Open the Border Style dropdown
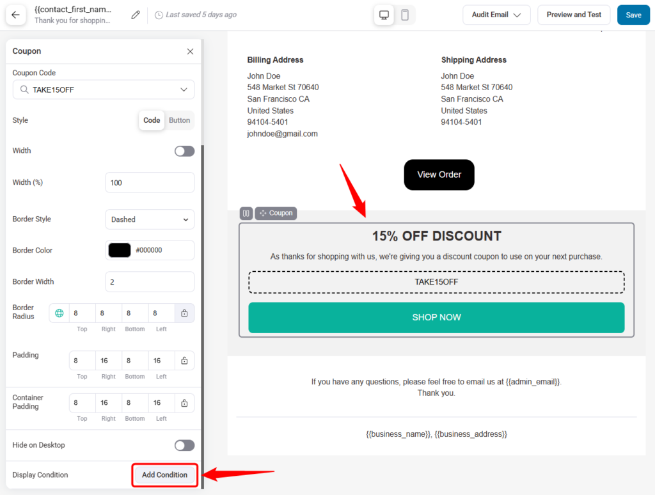 point(149,219)
